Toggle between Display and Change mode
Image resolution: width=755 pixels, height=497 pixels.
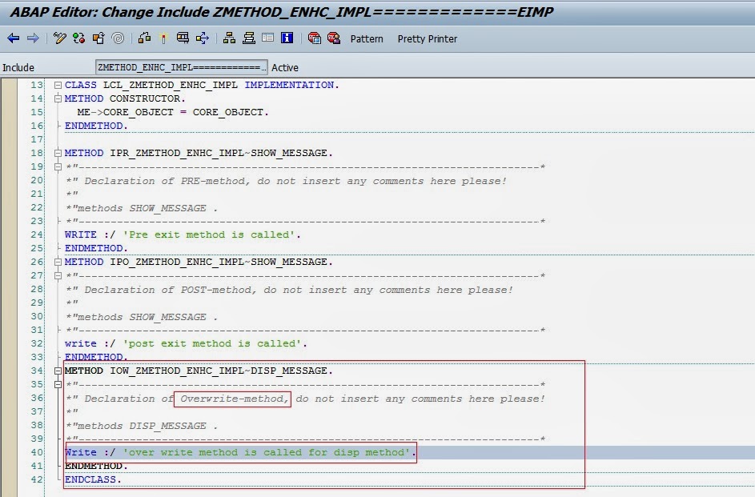click(x=58, y=38)
